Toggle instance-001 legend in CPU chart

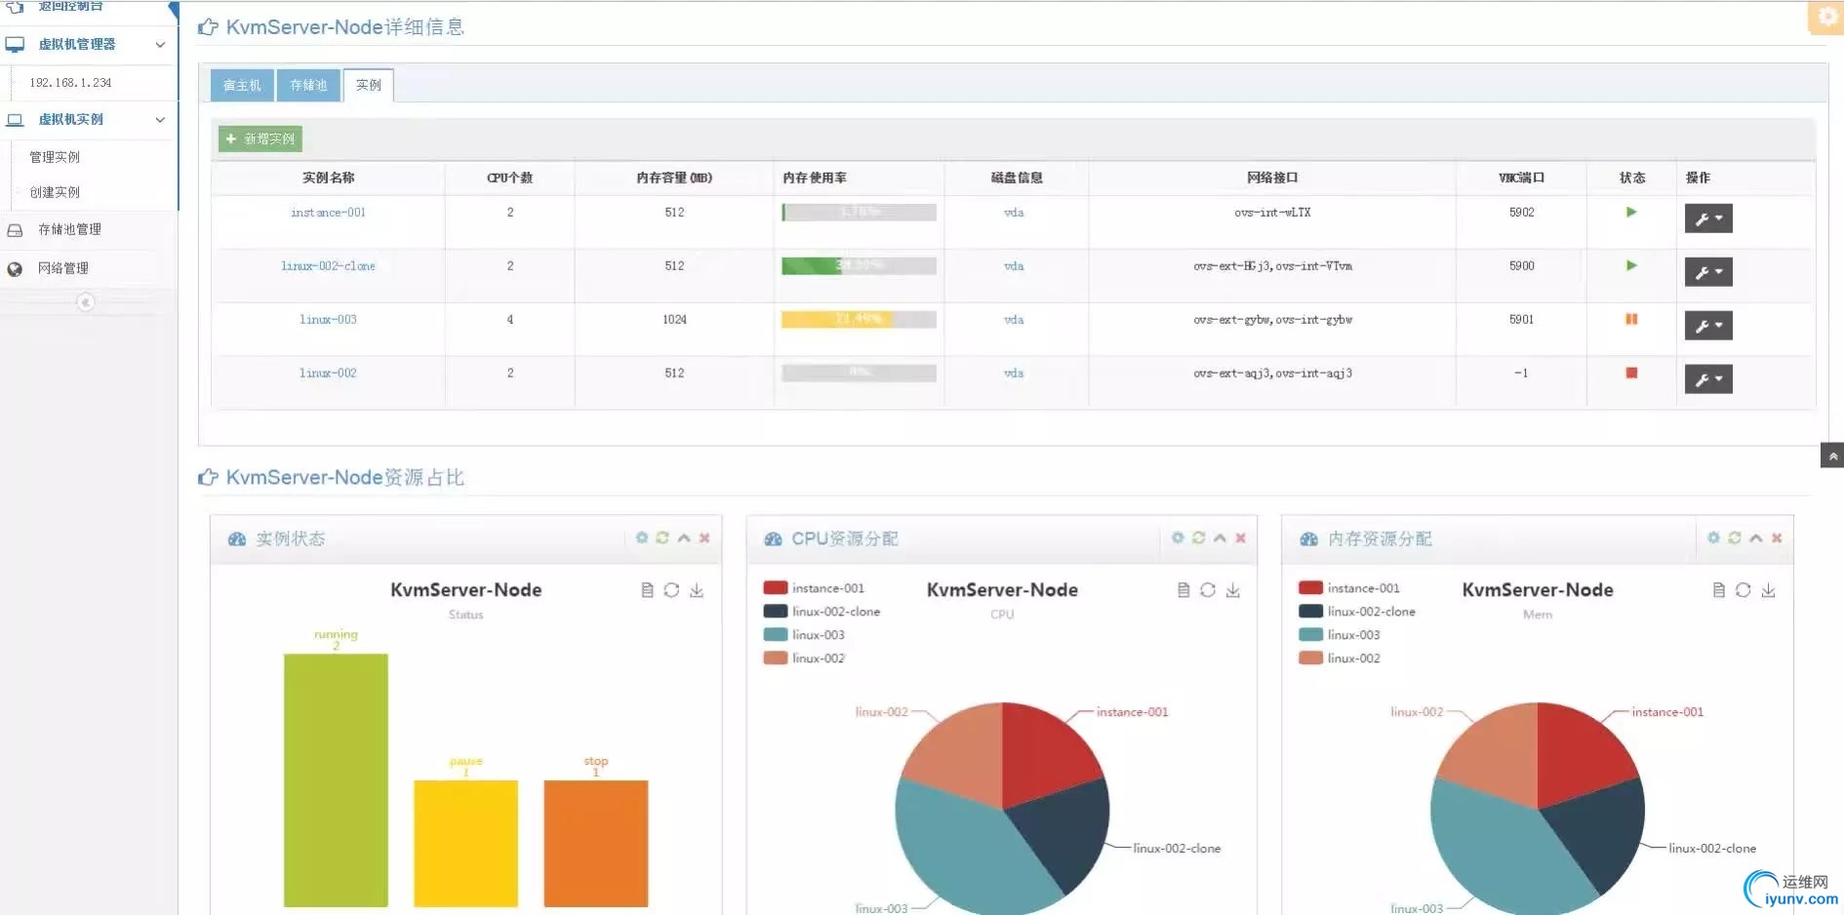(814, 588)
